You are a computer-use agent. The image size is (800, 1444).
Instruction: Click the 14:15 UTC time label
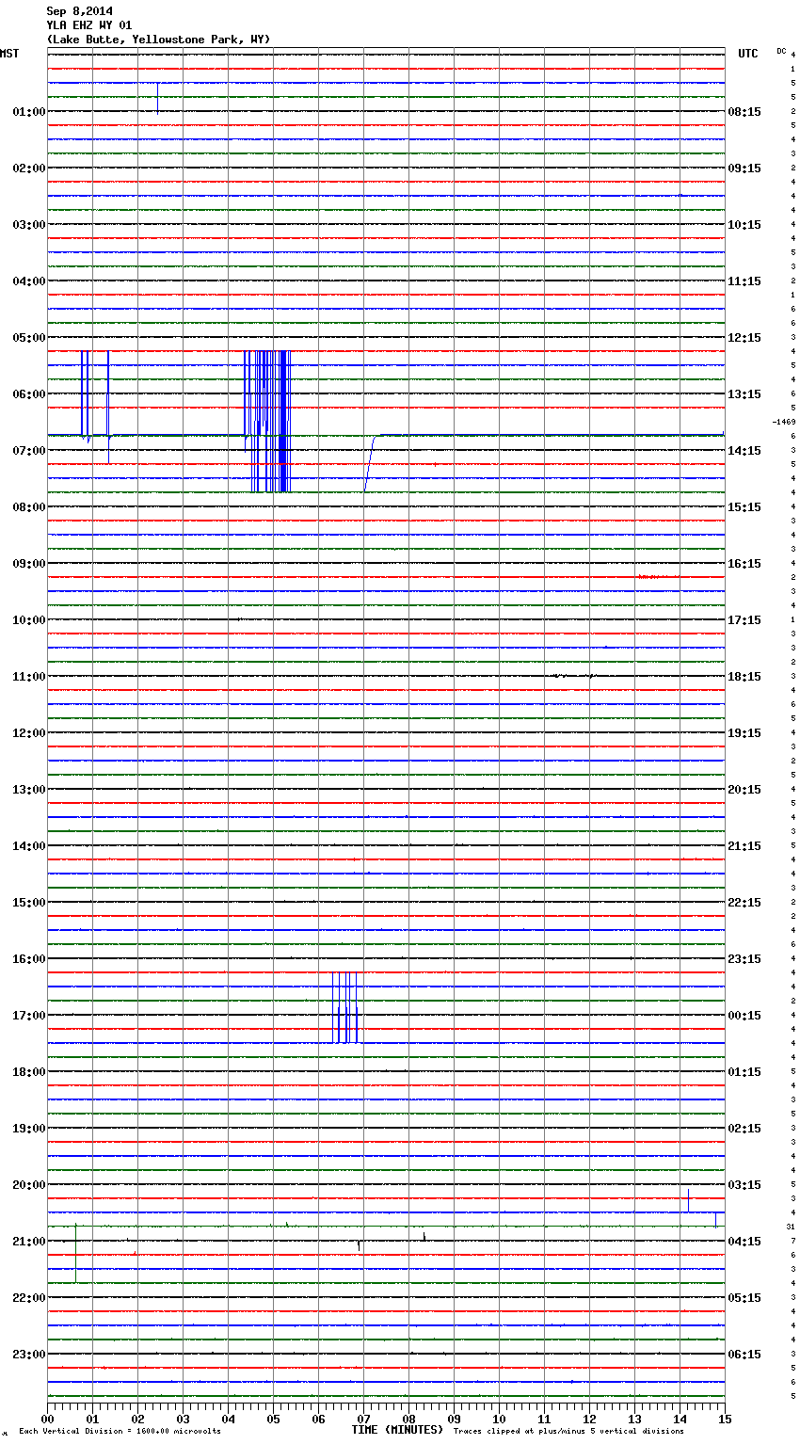click(x=744, y=451)
